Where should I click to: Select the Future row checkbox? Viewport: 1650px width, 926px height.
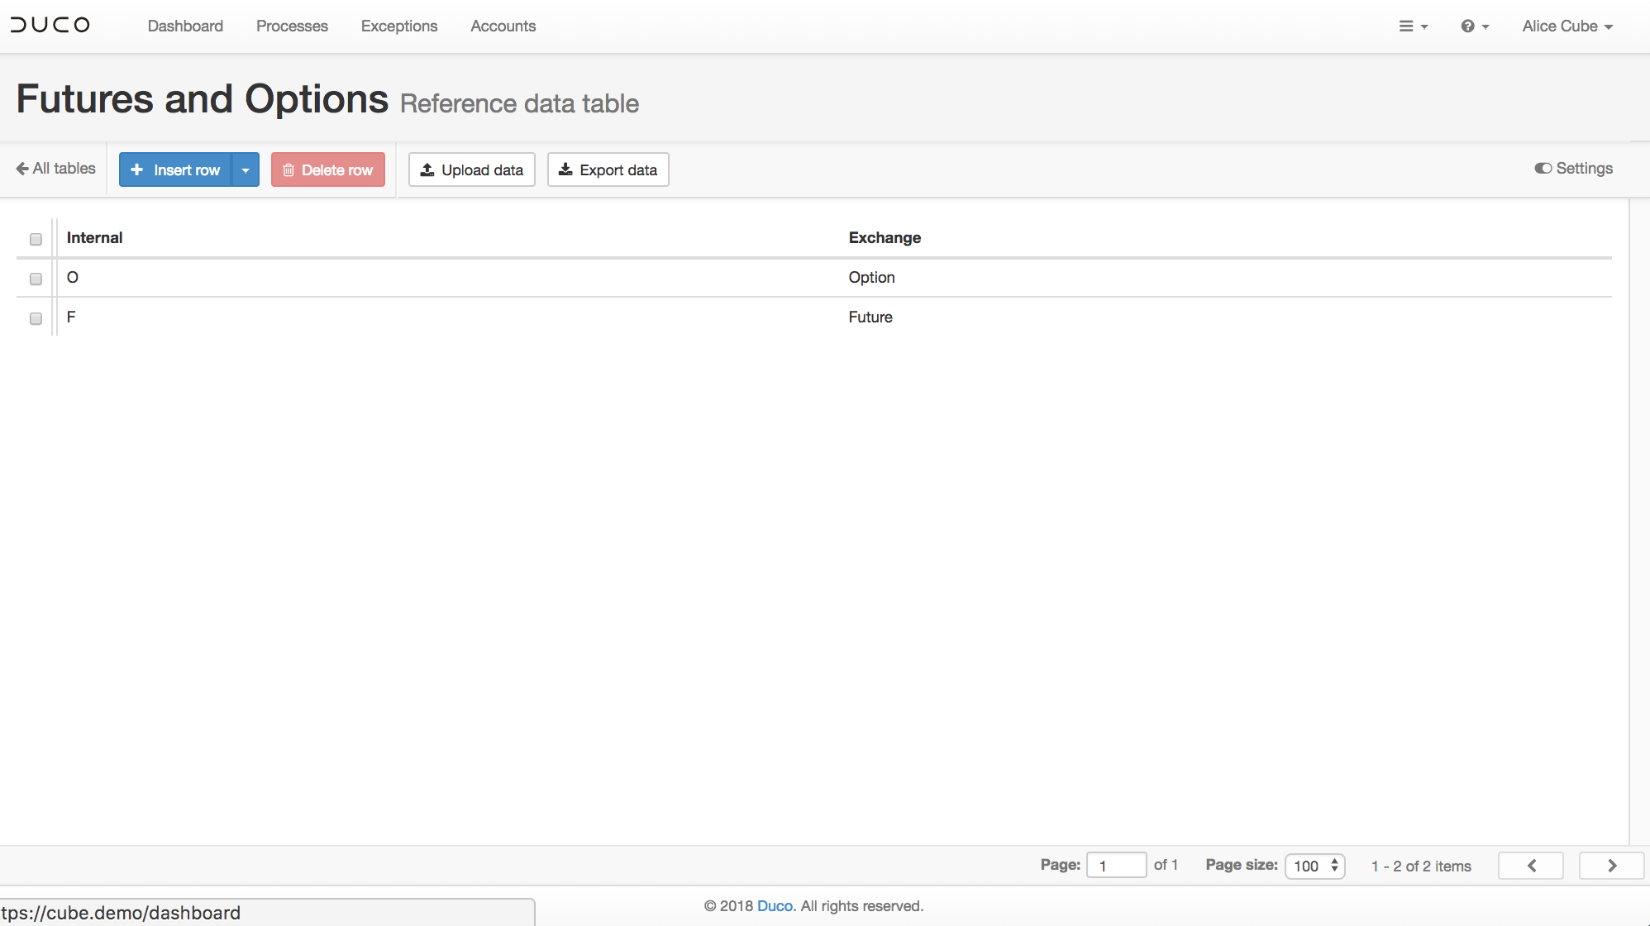pos(36,318)
